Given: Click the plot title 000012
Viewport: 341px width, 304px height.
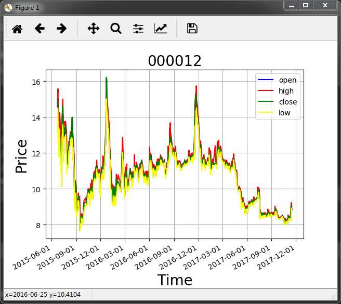Looking at the screenshot, I should click(x=175, y=61).
